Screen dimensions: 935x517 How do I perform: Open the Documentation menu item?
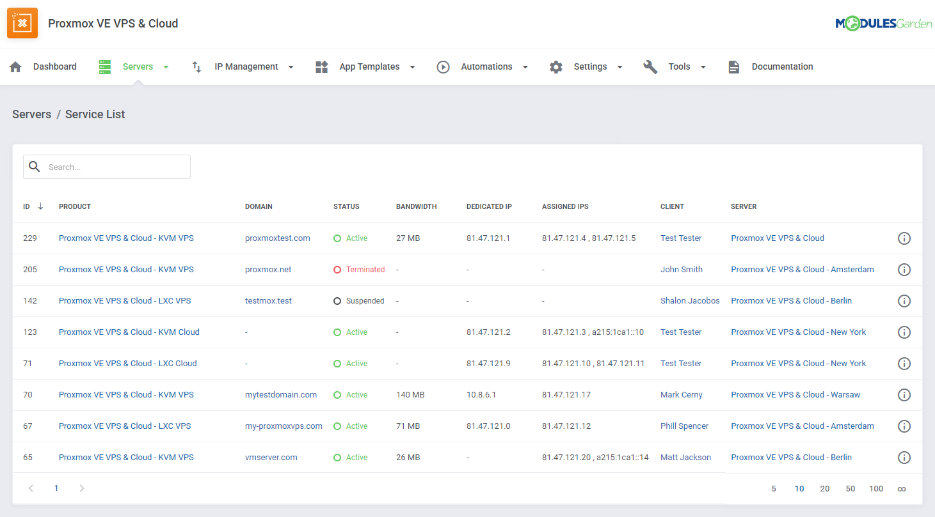pyautogui.click(x=782, y=66)
